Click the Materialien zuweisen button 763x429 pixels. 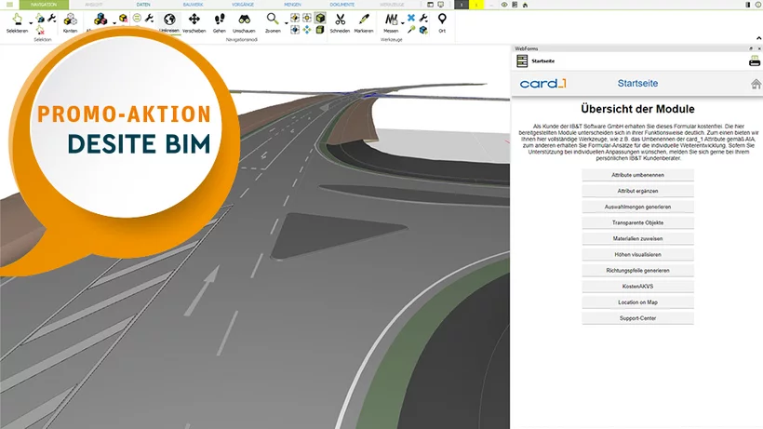(x=637, y=238)
